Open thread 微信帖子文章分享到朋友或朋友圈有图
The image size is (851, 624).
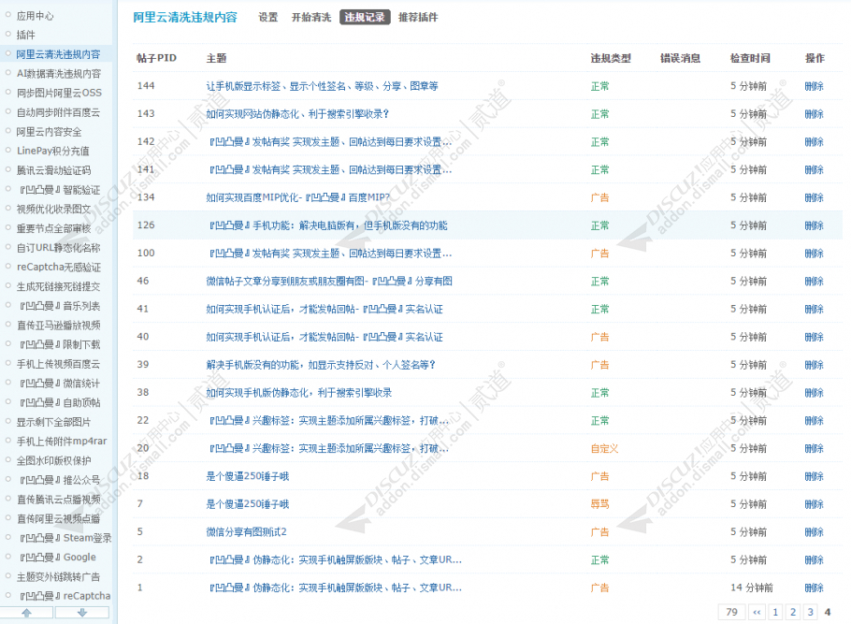(x=329, y=282)
